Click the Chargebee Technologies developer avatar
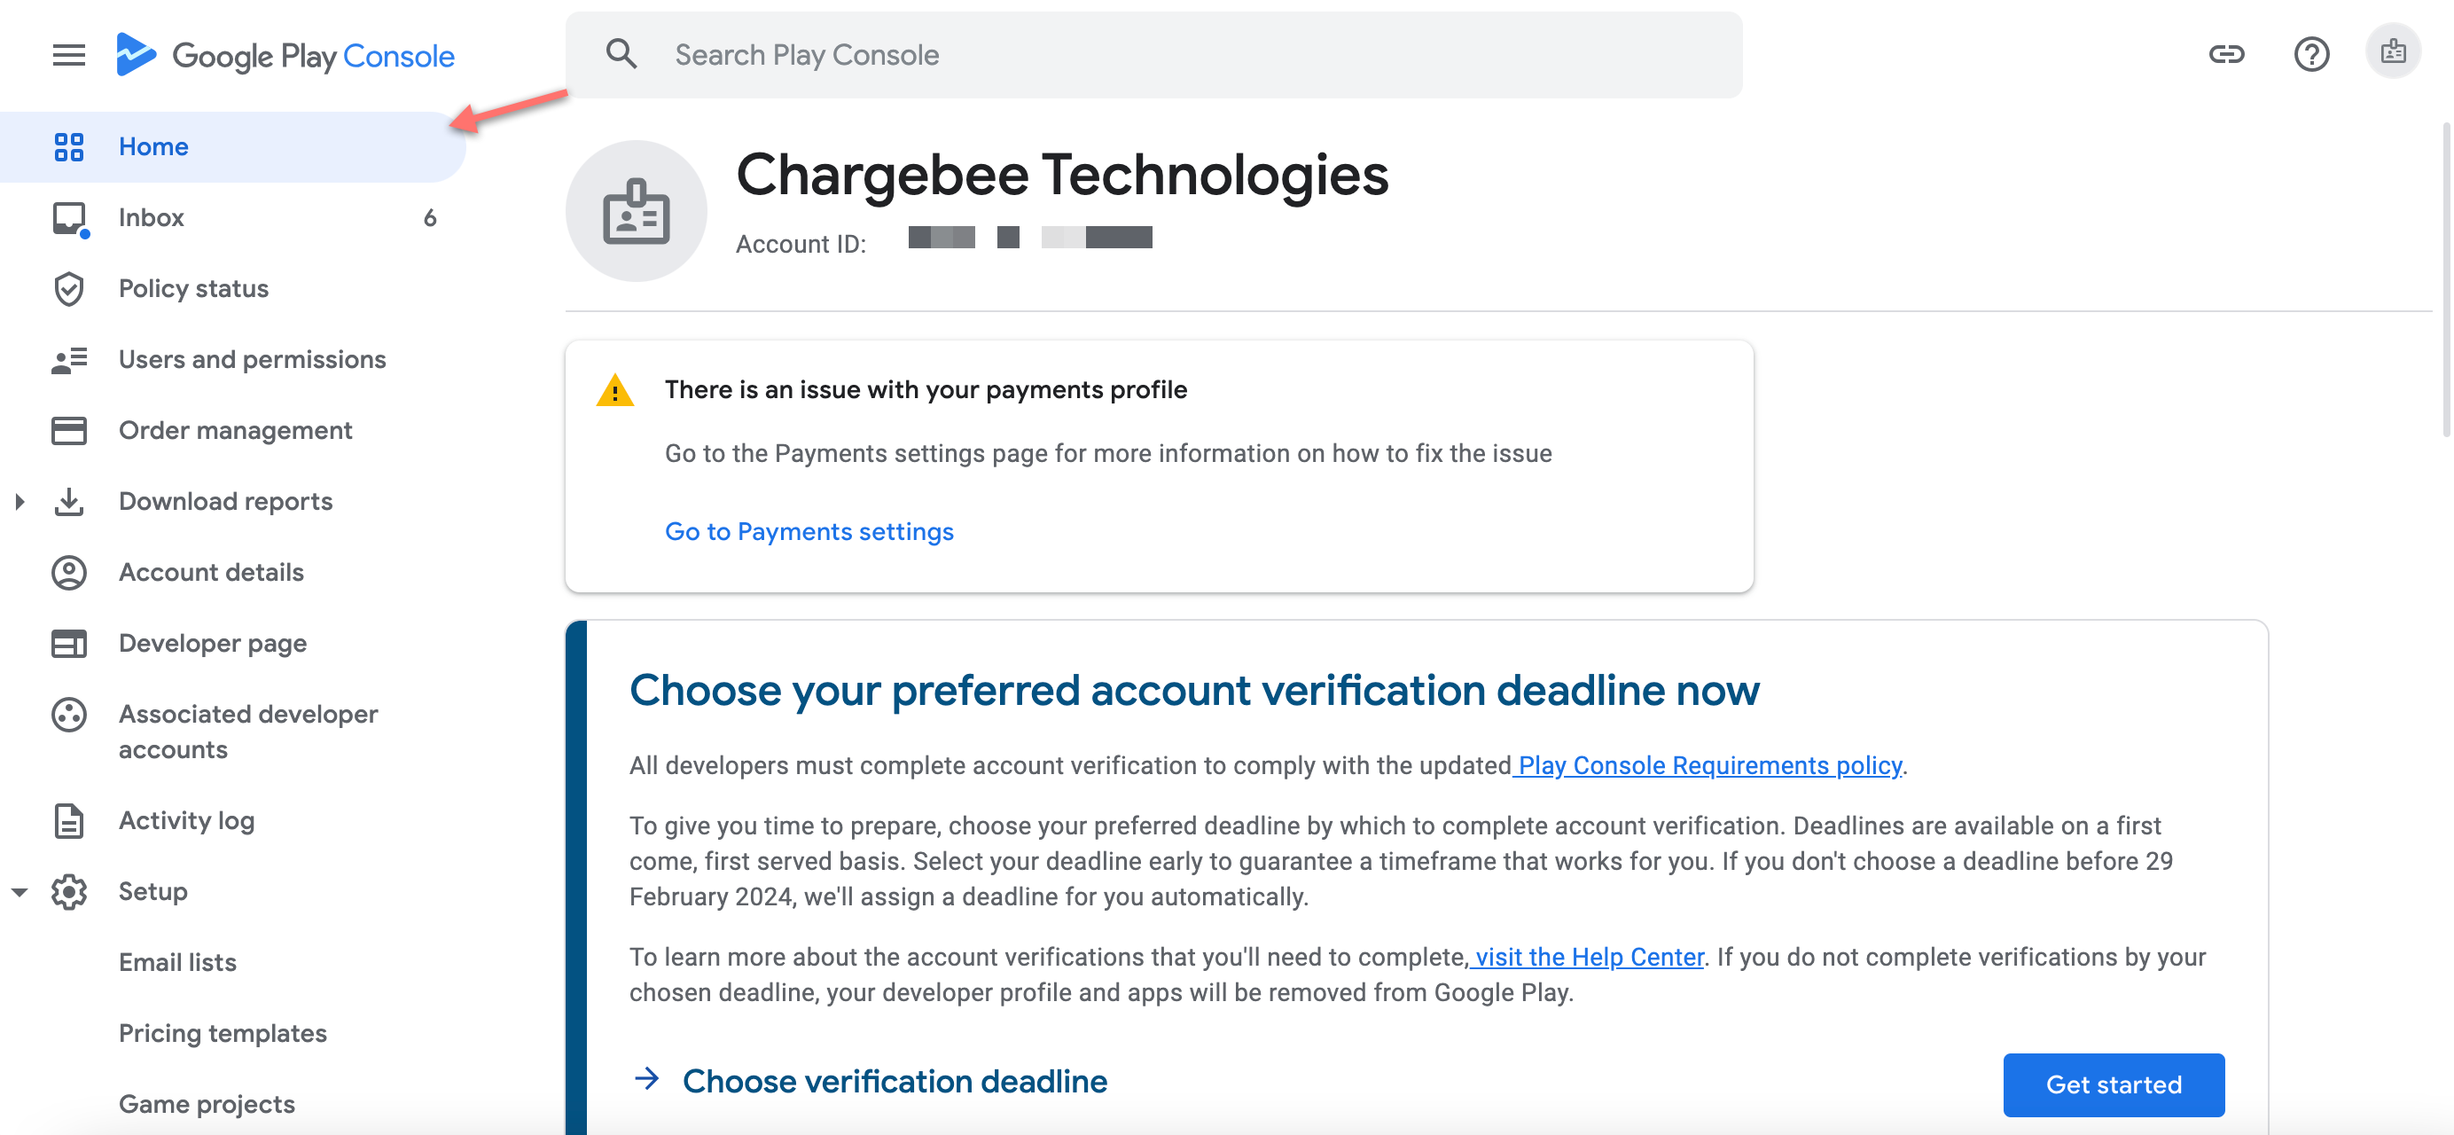Image resolution: width=2454 pixels, height=1135 pixels. pos(636,212)
